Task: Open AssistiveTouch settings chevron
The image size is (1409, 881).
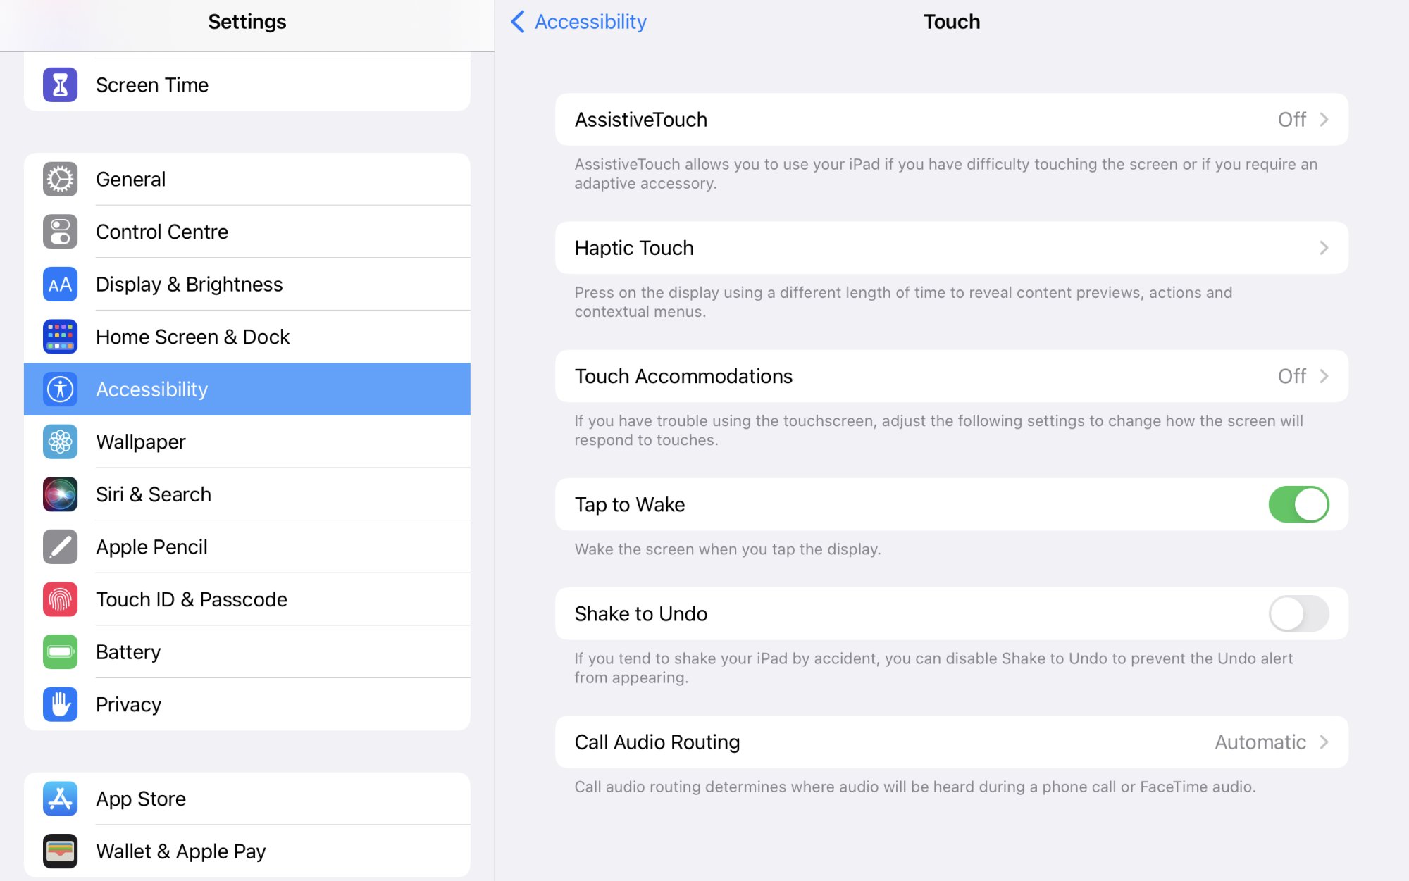Action: [1323, 120]
